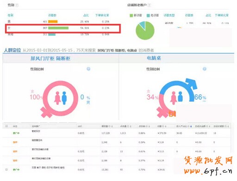Click the 117,228 impressions value
The image size is (237, 181).
[x=106, y=133]
